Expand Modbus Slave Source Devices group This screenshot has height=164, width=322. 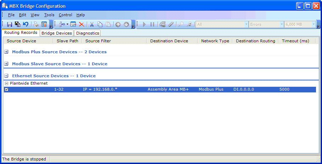coord(6,64)
